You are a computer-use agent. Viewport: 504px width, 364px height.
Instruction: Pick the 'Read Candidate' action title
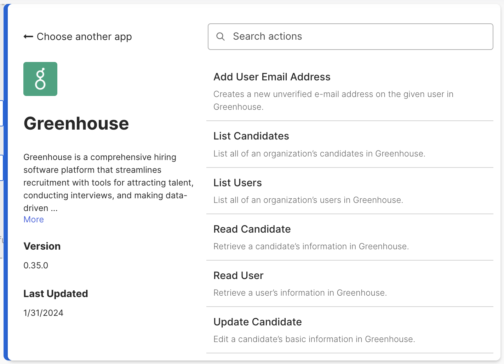point(252,229)
